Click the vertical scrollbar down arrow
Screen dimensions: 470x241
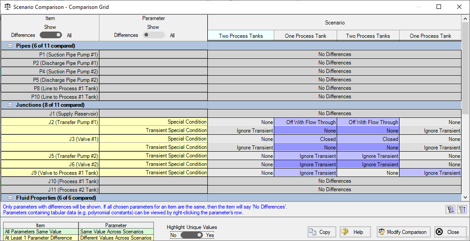click(466, 197)
